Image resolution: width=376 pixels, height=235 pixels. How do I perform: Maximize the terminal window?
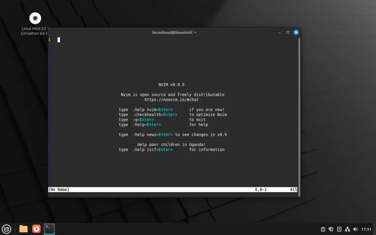[x=288, y=32]
